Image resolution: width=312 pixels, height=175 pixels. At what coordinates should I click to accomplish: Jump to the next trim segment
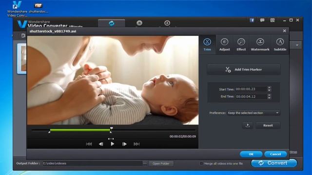click(136, 144)
